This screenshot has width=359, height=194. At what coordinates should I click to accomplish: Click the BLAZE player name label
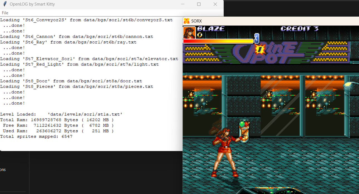click(211, 29)
